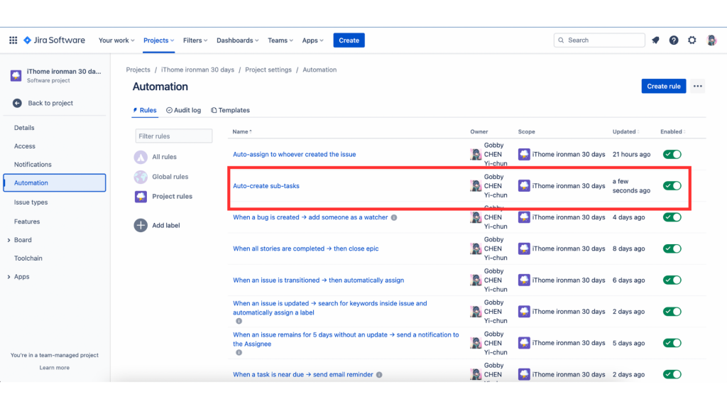The width and height of the screenshot is (727, 409).
Task: Click the Back to project arrow icon
Action: click(x=17, y=103)
